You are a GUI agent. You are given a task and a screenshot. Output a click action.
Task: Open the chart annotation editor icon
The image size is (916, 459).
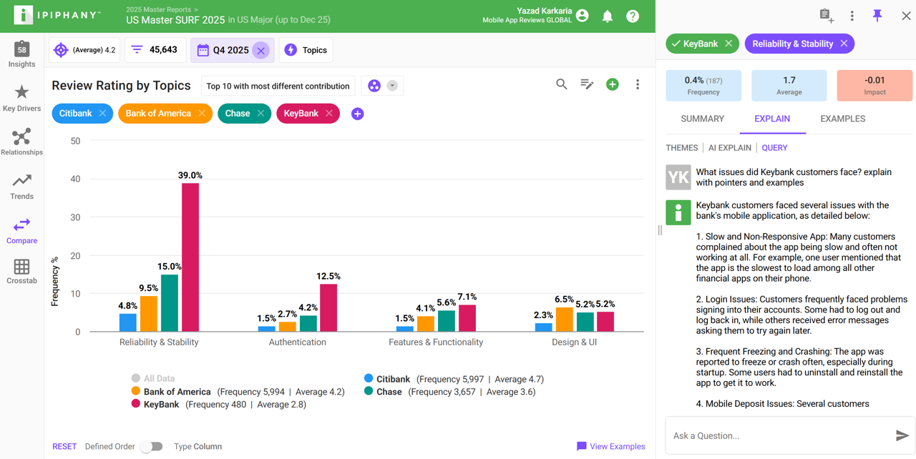point(587,84)
